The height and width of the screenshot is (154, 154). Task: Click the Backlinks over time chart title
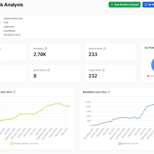[95, 92]
